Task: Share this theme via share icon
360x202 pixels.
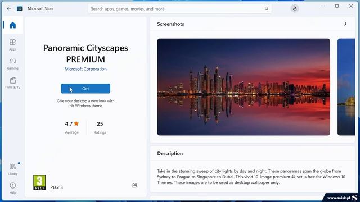Action: [135, 185]
